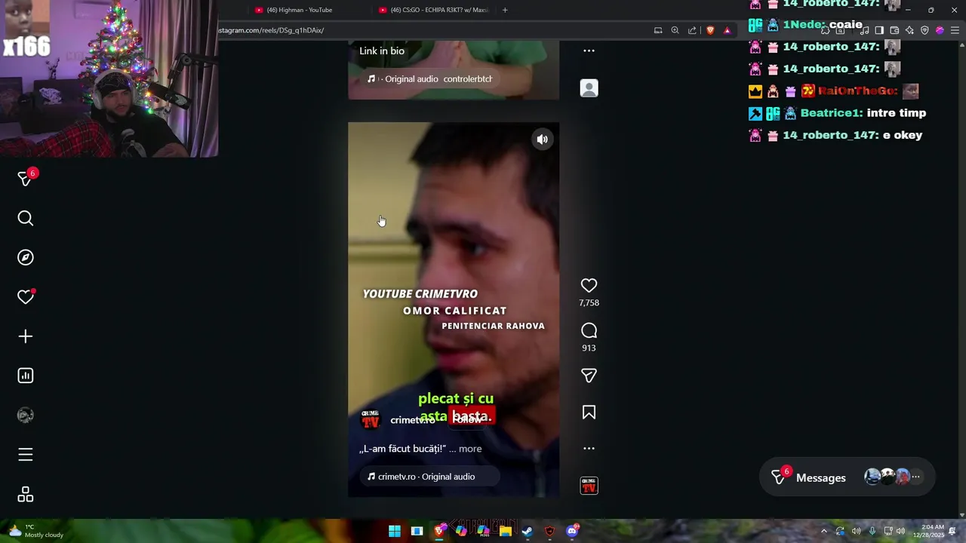Show hidden system tray icons
Viewport: 966px width, 543px height.
[x=824, y=531]
